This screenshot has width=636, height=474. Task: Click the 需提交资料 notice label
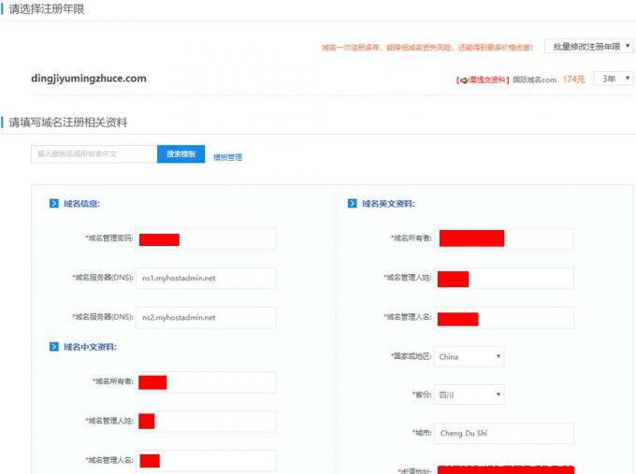483,79
